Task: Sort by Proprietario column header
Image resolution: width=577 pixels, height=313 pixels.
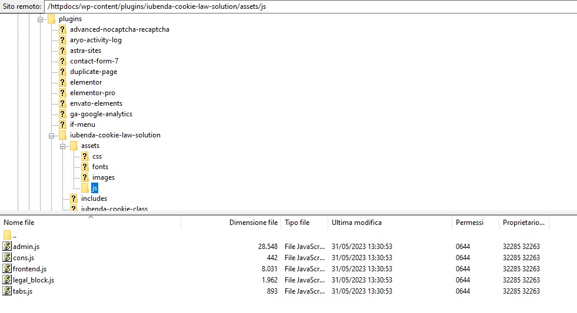Action: pyautogui.click(x=523, y=223)
